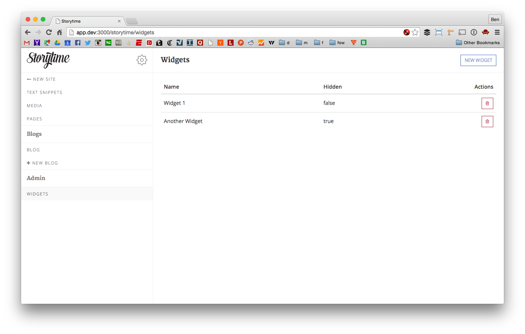This screenshot has width=525, height=334.
Task: Open the browser home page
Action: [x=59, y=32]
